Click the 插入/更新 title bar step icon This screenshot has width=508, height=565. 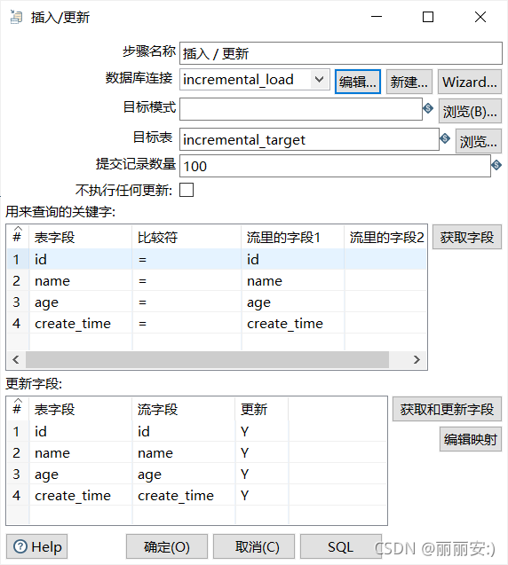[16, 17]
